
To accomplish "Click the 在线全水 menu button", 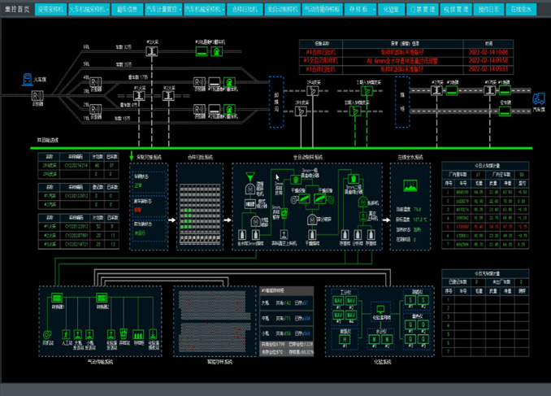I will (x=521, y=10).
